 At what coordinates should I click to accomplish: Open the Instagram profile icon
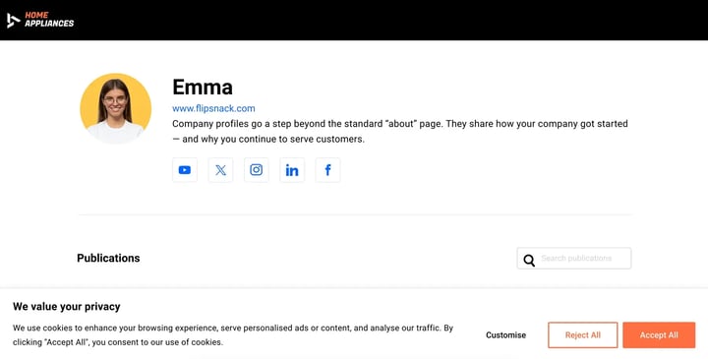pos(257,170)
